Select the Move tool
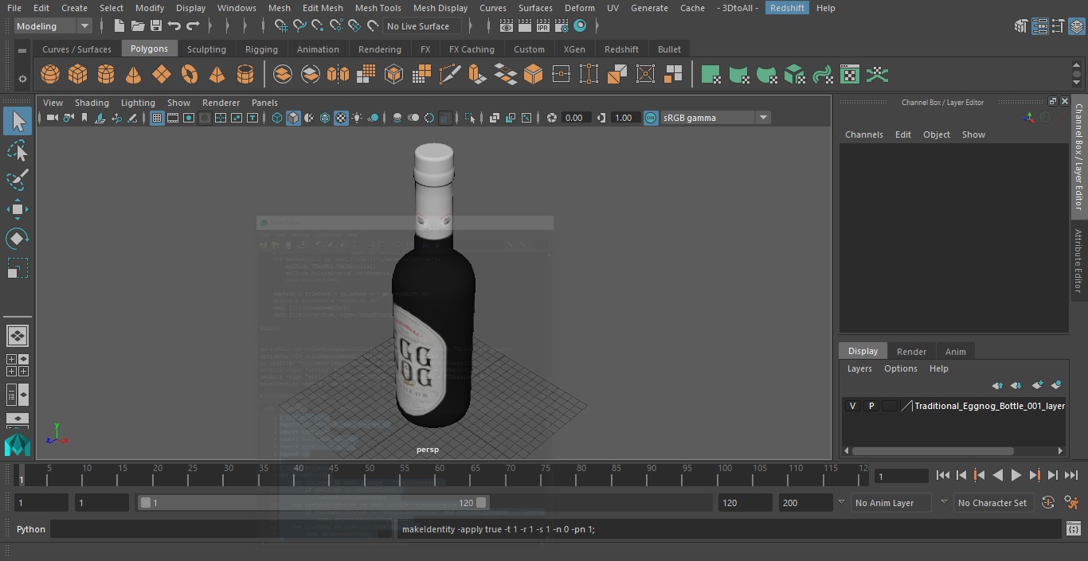The width and height of the screenshot is (1088, 561). pos(18,209)
